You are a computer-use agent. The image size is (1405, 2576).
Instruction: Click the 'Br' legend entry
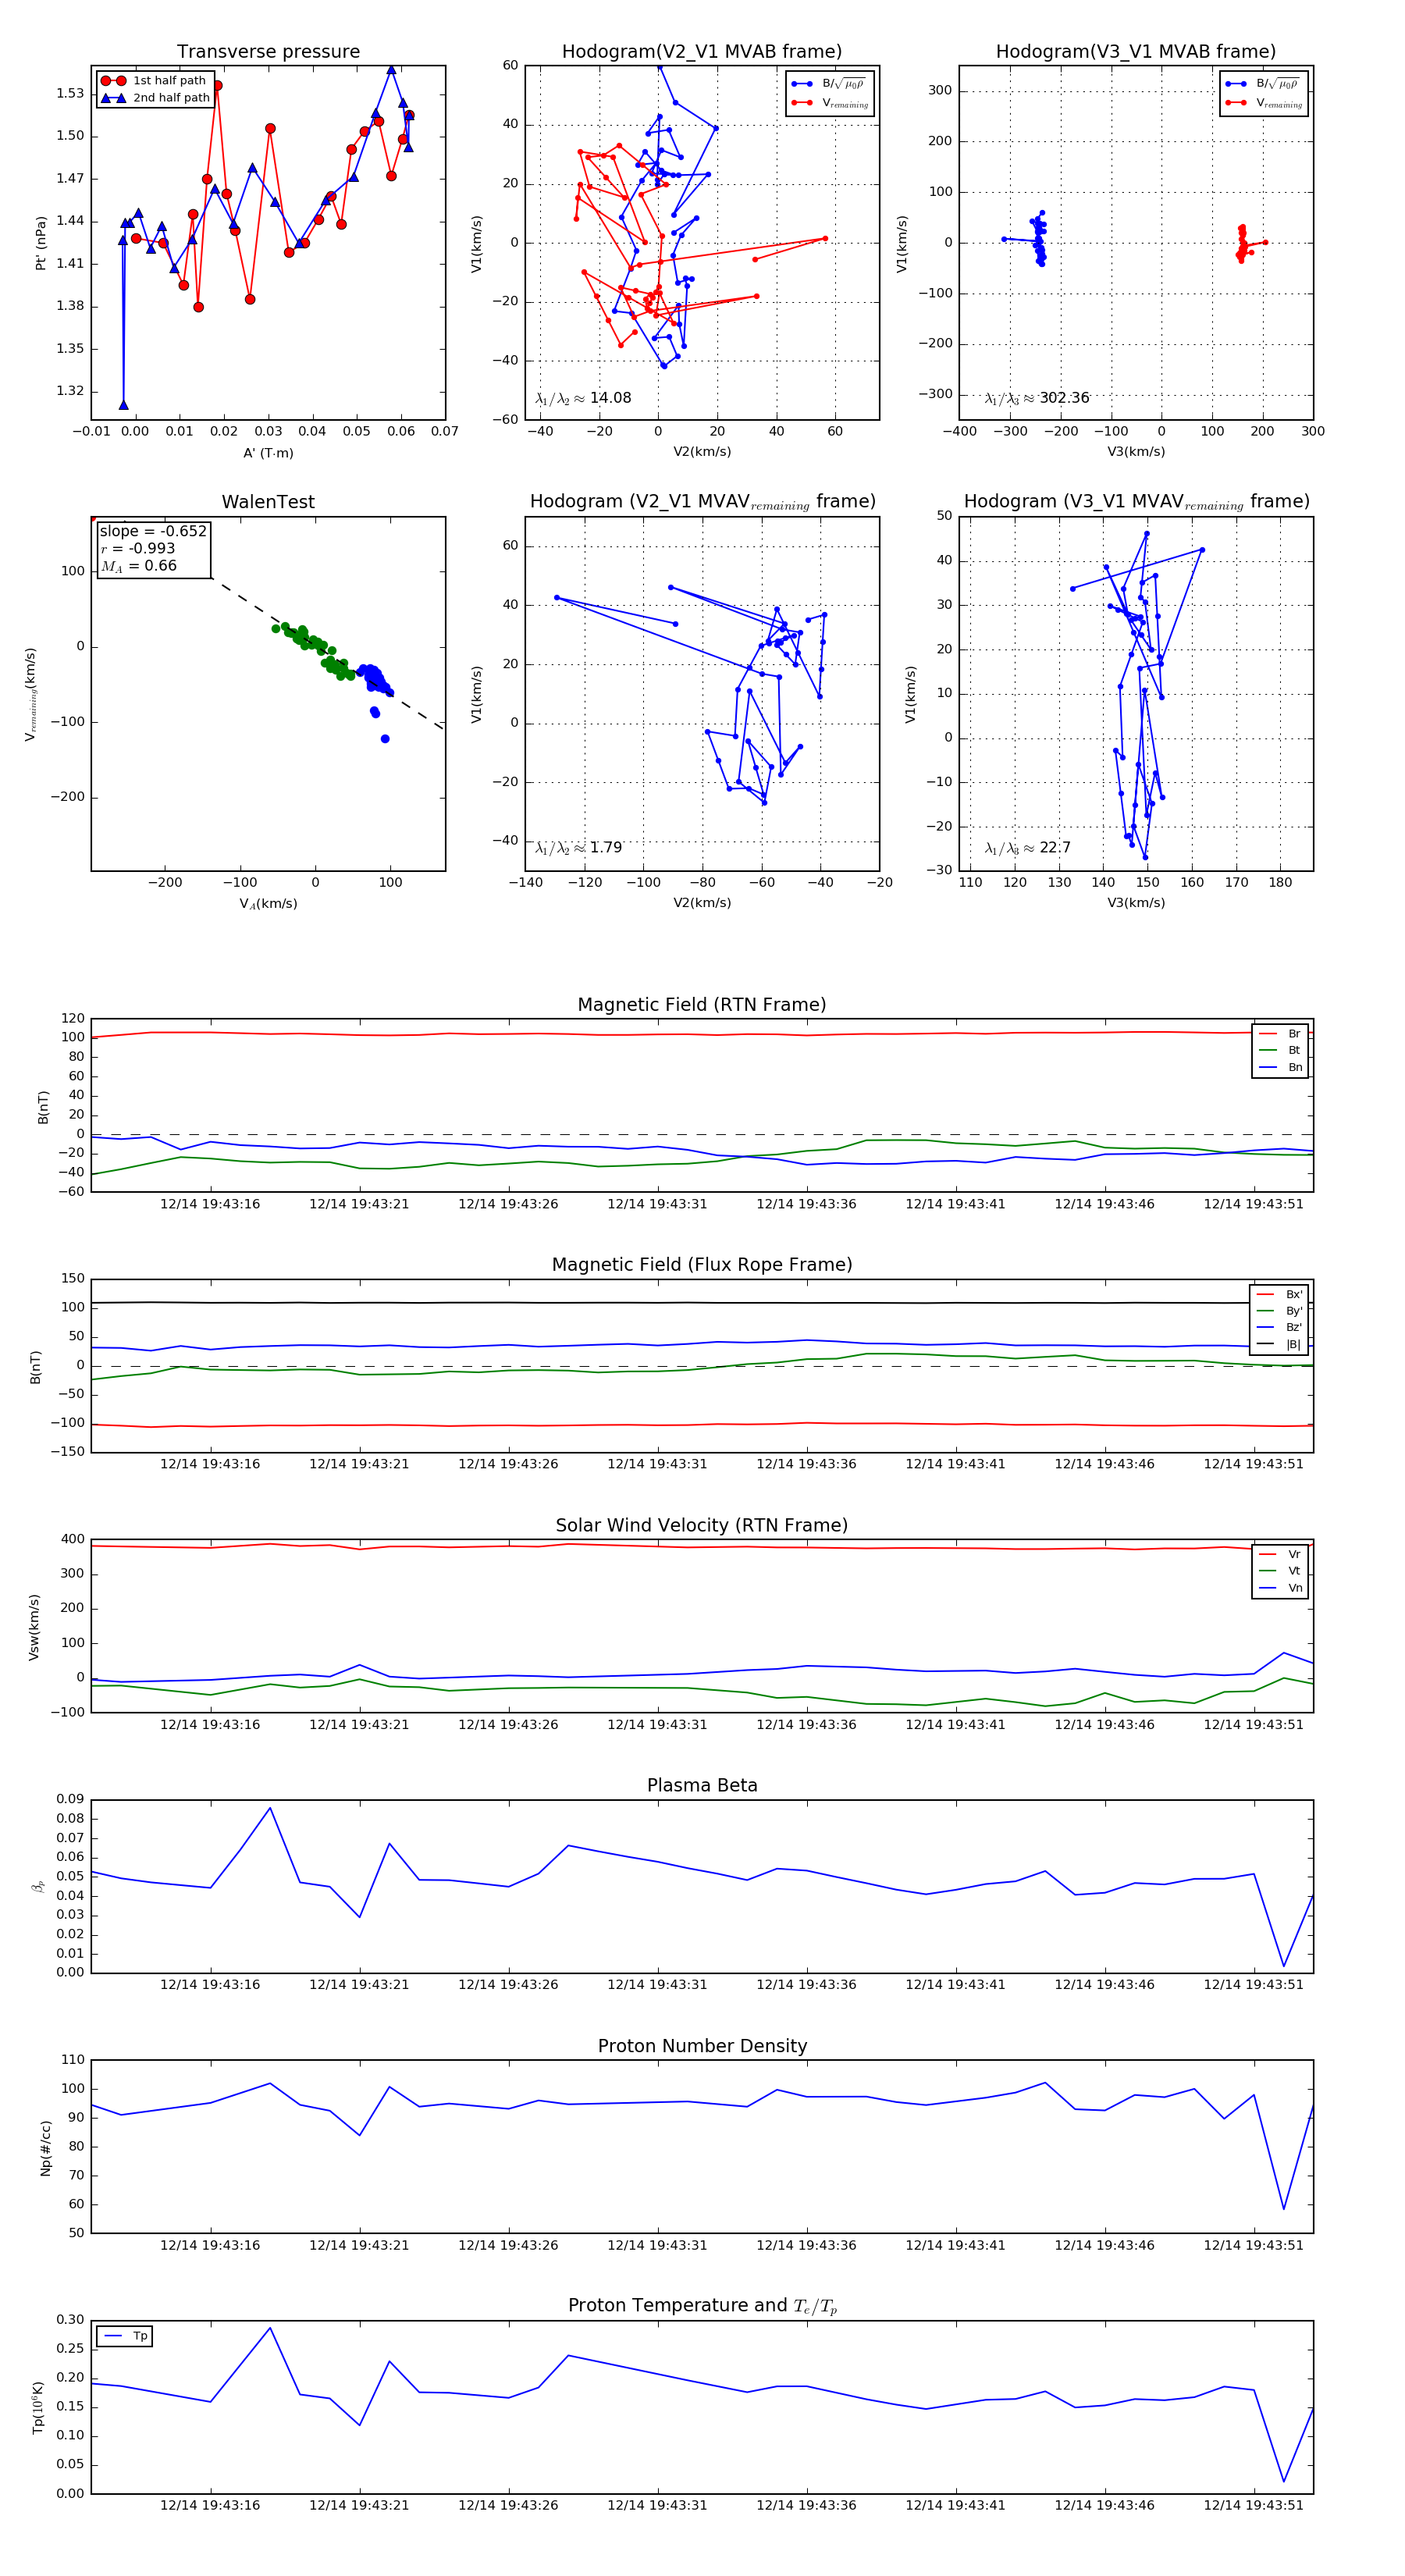coord(1281,1034)
